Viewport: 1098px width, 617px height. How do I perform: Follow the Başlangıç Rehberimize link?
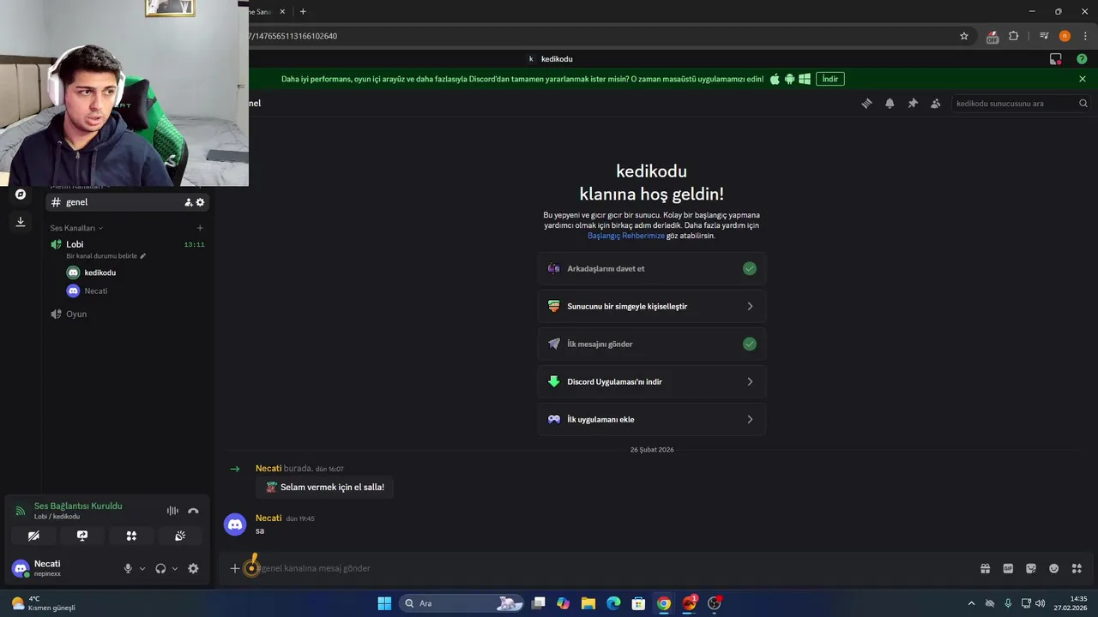626,236
